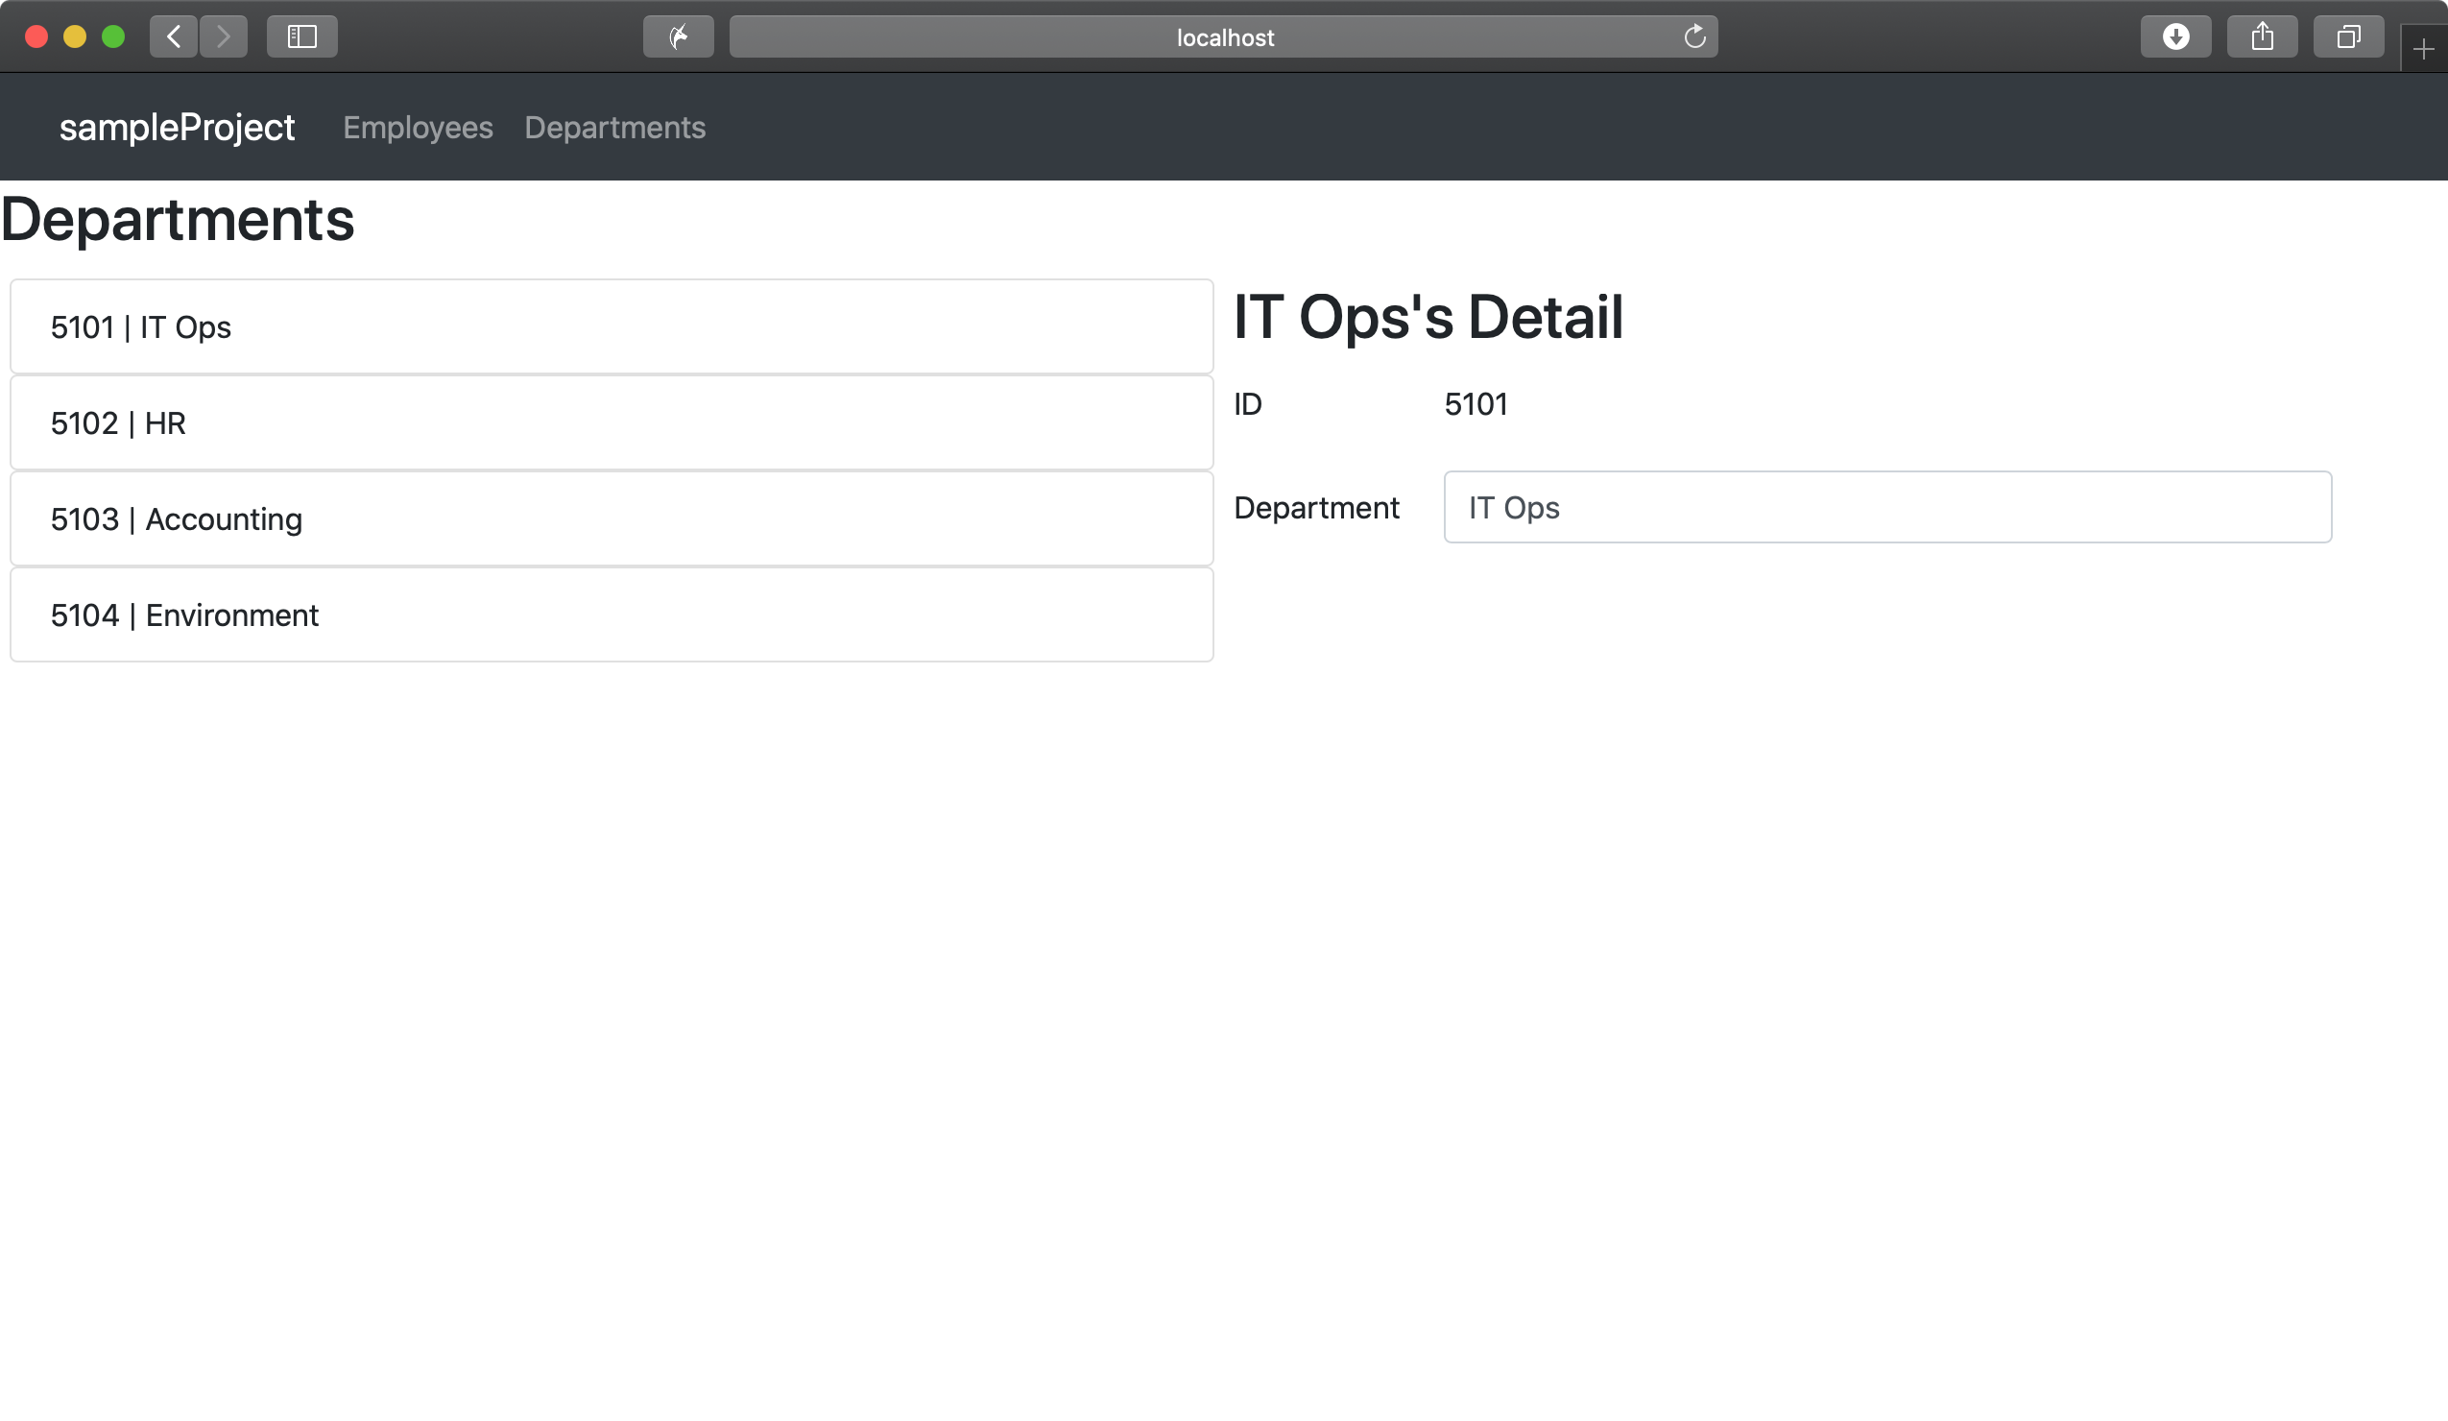Toggle the Safari sidebar icon
2448x1421 pixels.
tap(302, 36)
